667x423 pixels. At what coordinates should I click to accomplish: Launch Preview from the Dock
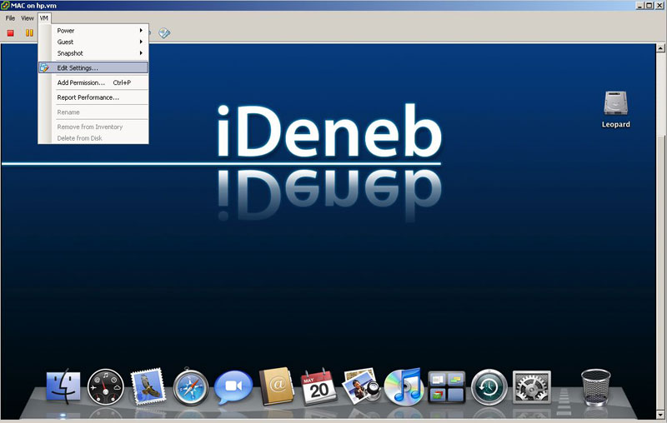[361, 386]
